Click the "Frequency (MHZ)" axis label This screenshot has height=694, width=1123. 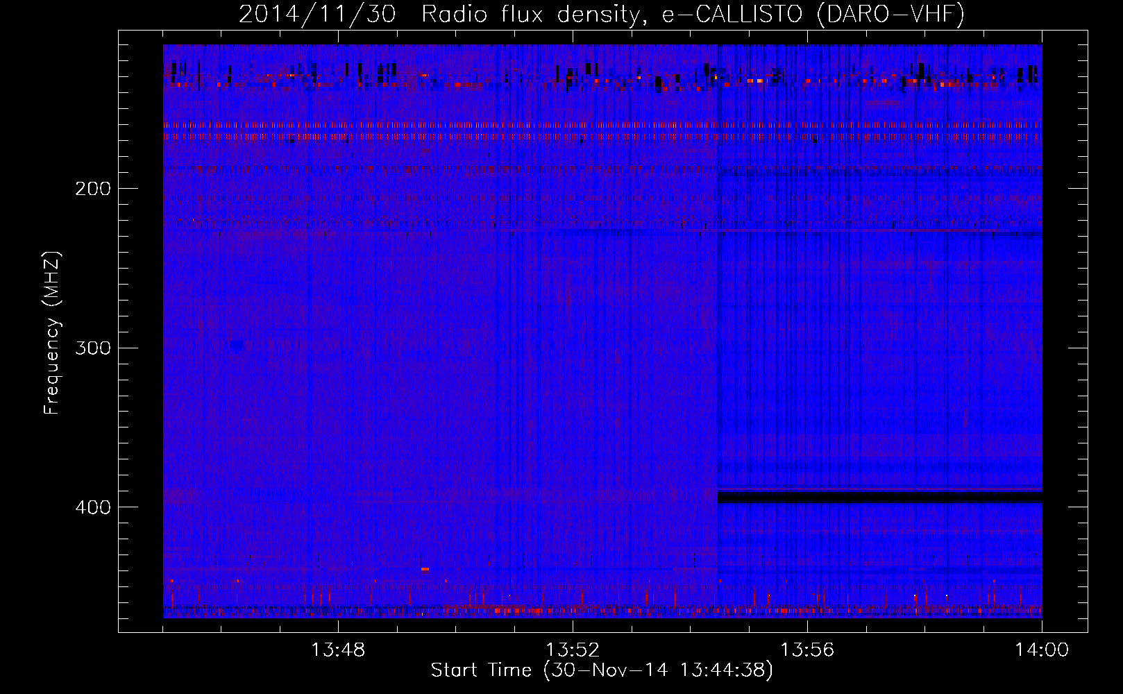tap(52, 333)
